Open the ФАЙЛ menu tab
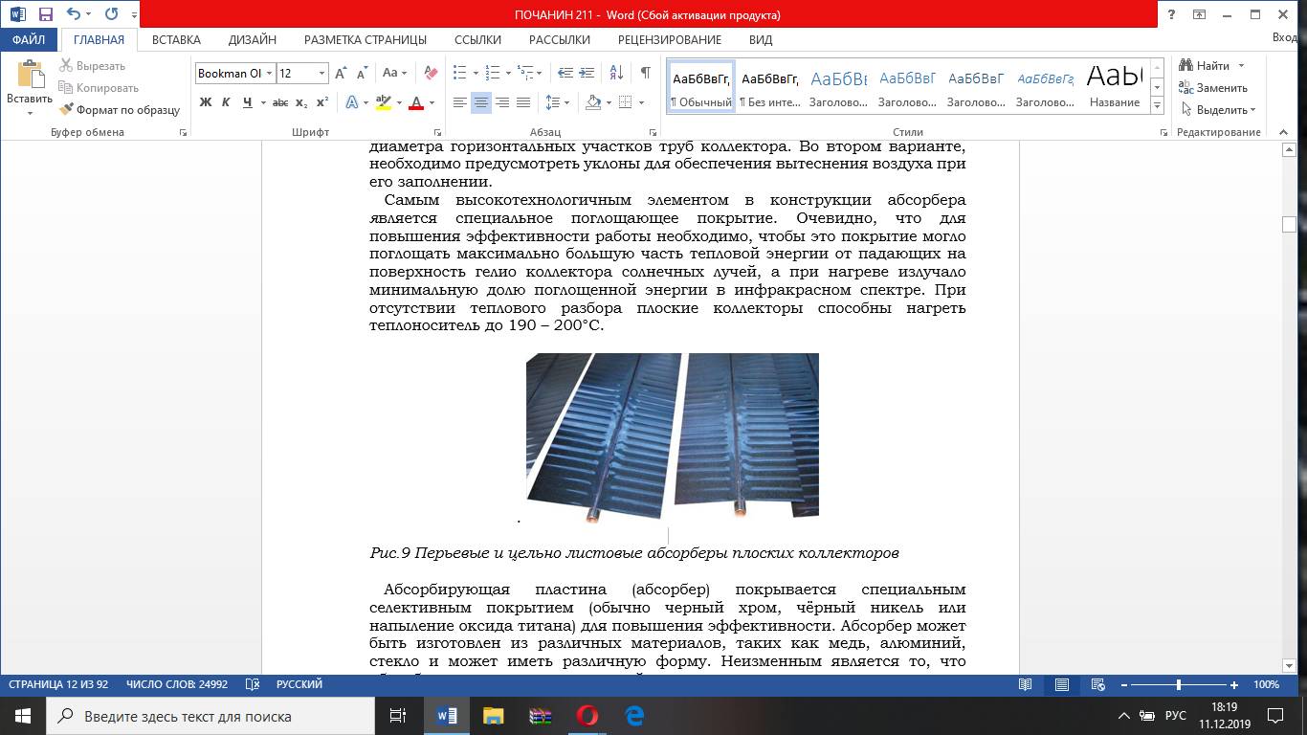Image resolution: width=1307 pixels, height=735 pixels. coord(29,40)
